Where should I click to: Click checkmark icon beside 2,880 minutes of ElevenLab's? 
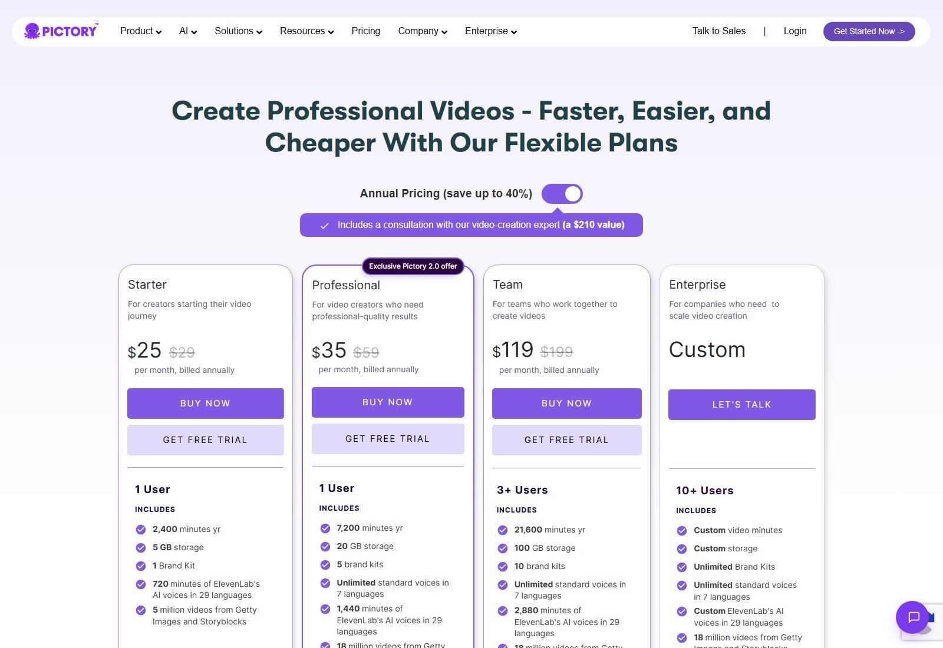click(x=503, y=610)
